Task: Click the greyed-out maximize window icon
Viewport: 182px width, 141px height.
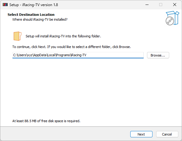Action: coord(161,5)
